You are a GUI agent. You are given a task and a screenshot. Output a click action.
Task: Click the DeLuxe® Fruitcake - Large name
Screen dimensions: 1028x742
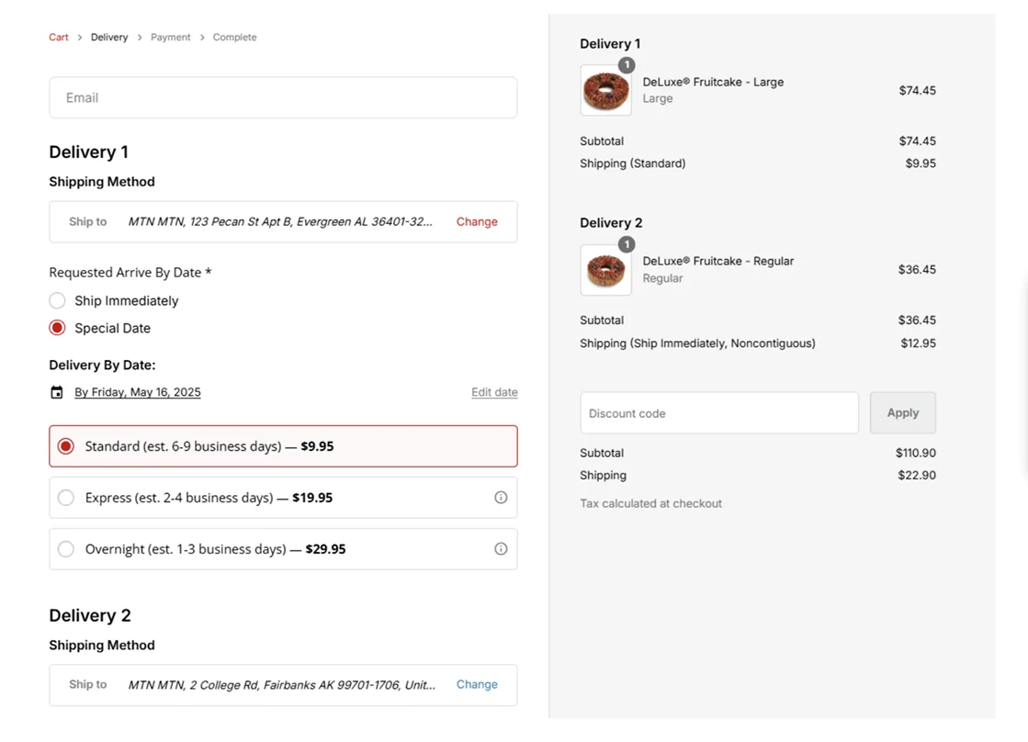click(713, 82)
